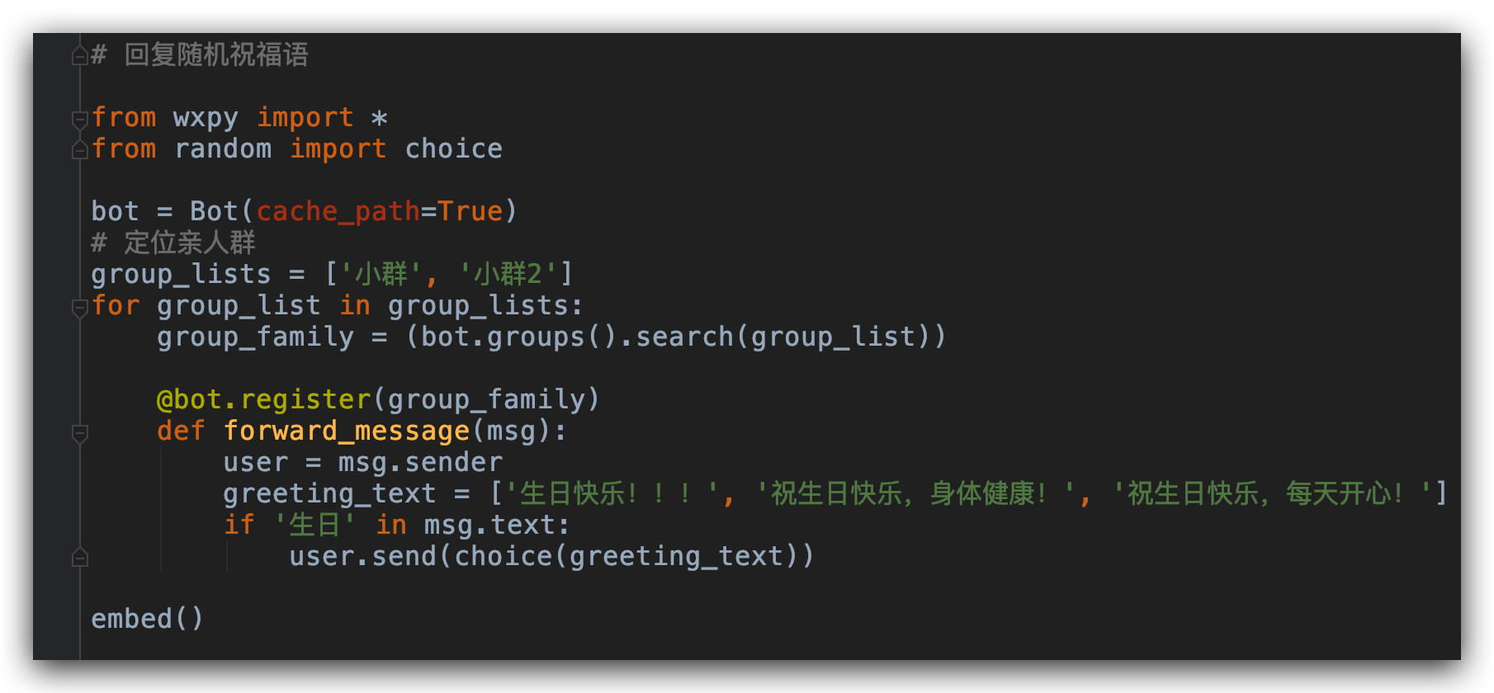Click the string '生日' in the if condition
This screenshot has width=1494, height=693.
(x=314, y=525)
